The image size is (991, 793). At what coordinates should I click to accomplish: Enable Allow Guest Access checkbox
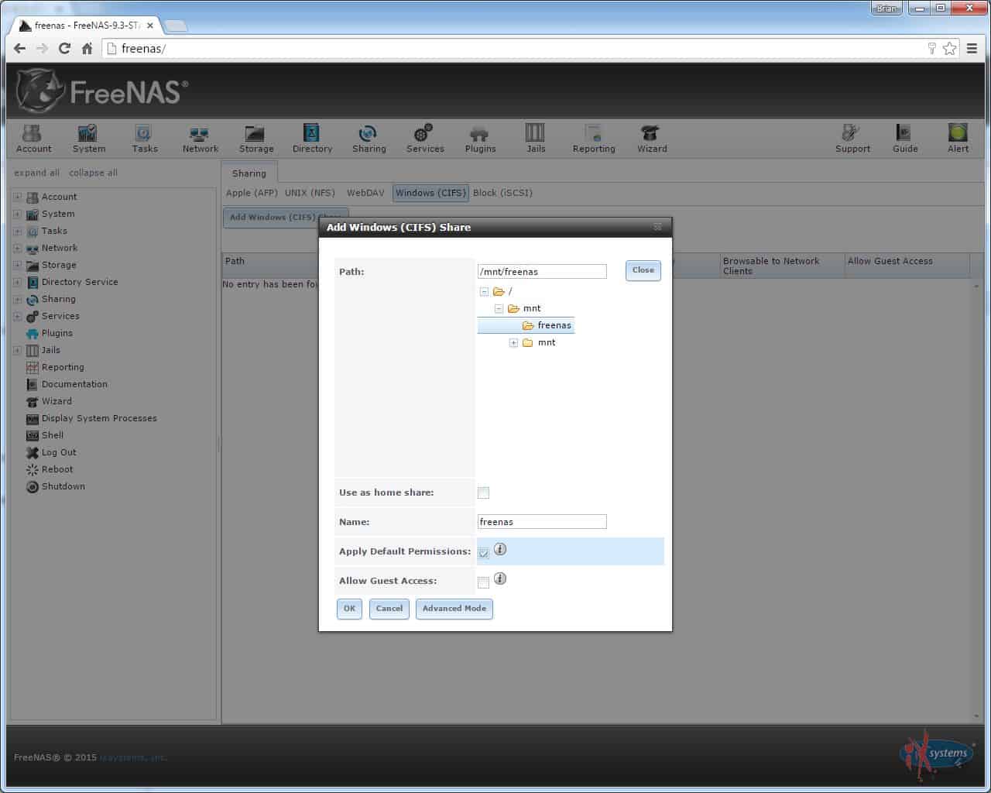tap(483, 582)
